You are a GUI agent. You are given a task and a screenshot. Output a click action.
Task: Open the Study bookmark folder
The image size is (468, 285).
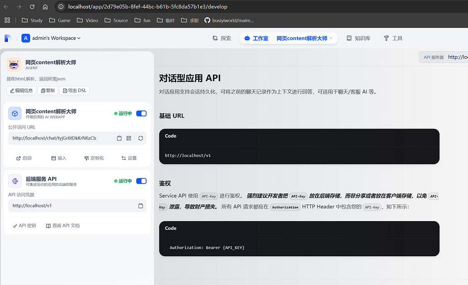pos(32,20)
